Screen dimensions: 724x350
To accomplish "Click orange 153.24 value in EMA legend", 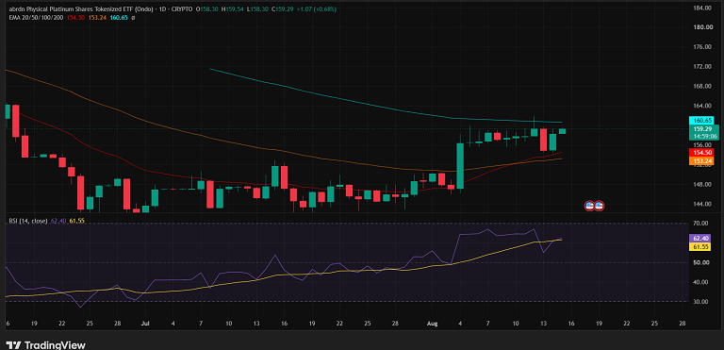I will pos(98,18).
